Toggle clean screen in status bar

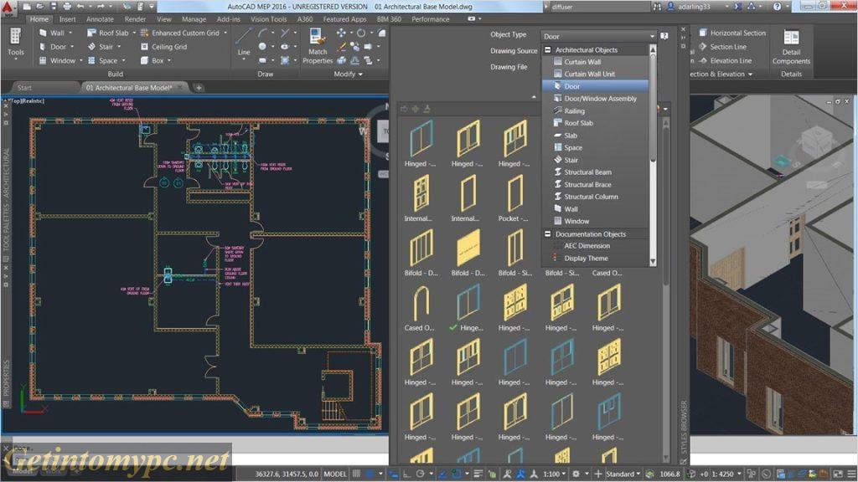point(838,474)
